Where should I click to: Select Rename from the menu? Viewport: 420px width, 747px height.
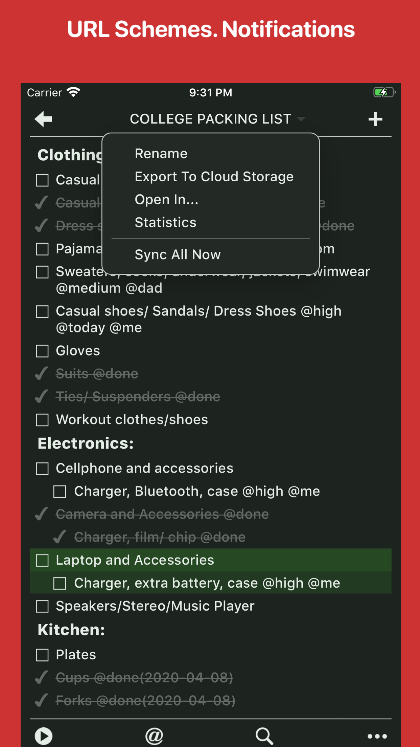(x=161, y=153)
